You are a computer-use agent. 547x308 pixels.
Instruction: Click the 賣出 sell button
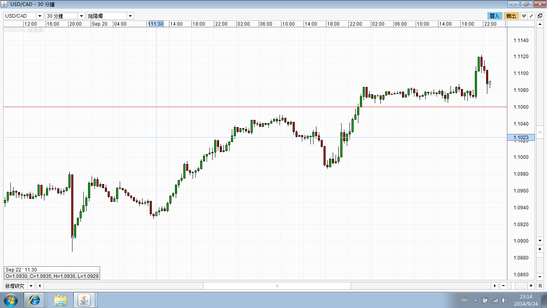(511, 16)
